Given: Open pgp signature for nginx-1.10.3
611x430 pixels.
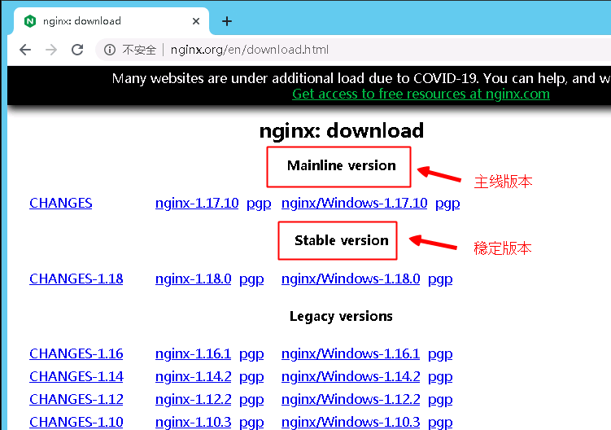Looking at the screenshot, I should [251, 422].
